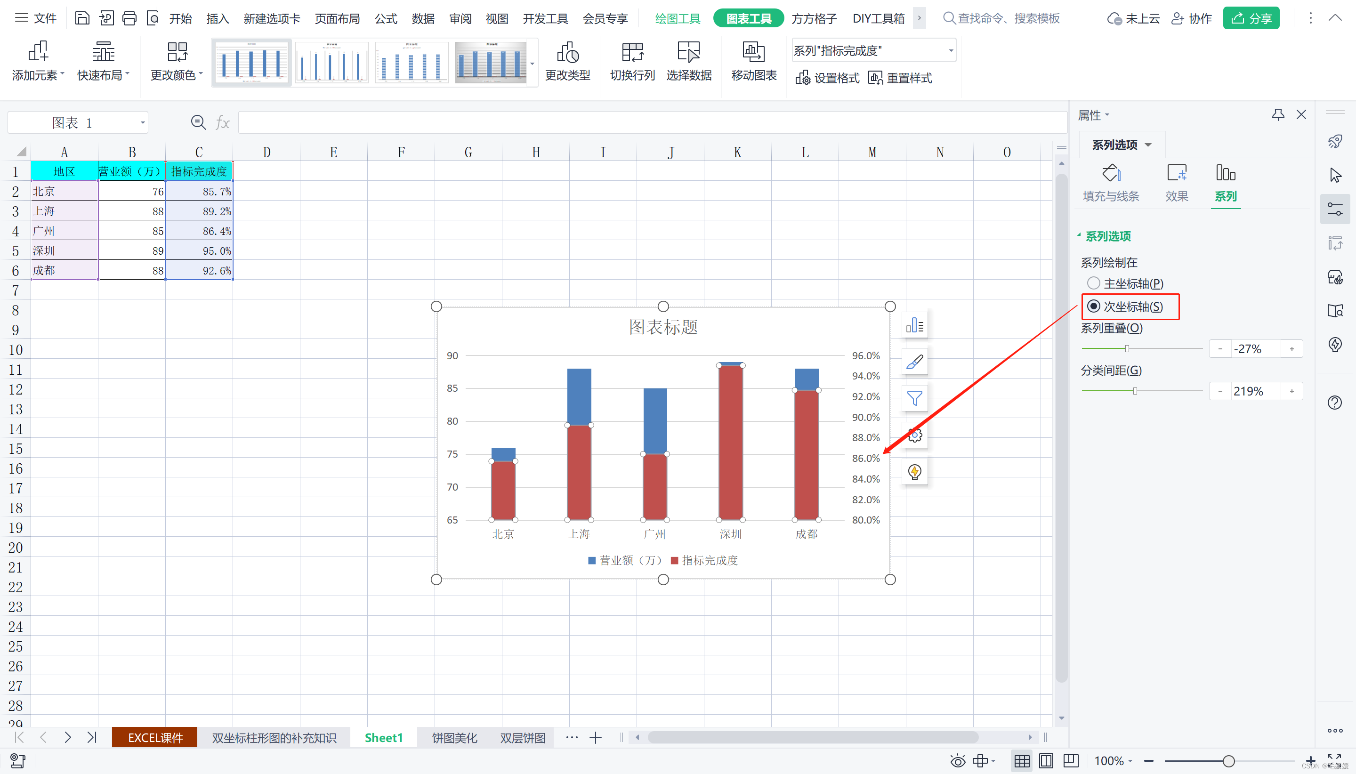Open the 系列"指标完成度" chart element dropdown
Image resolution: width=1356 pixels, height=774 pixels.
(x=951, y=51)
